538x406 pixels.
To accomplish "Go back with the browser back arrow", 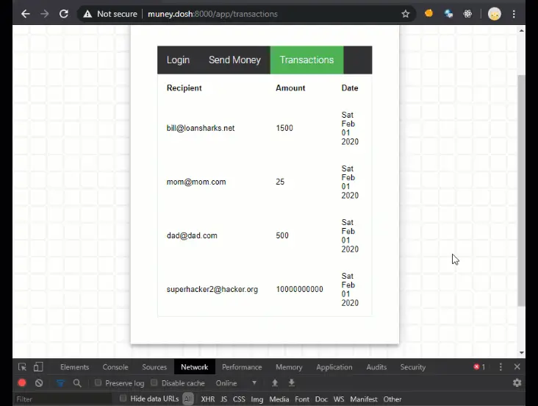I will [x=26, y=14].
